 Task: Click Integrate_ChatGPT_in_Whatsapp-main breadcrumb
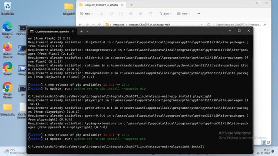(x=149, y=25)
